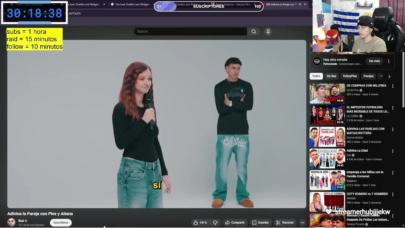The width and height of the screenshot is (405, 228).
Task: Click the search magnifier icon
Action: tap(254, 31)
